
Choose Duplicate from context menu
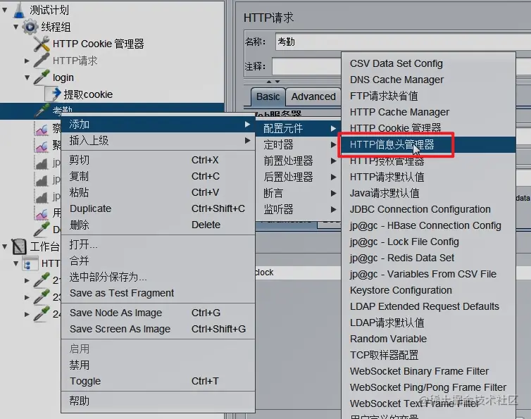pyautogui.click(x=158, y=208)
